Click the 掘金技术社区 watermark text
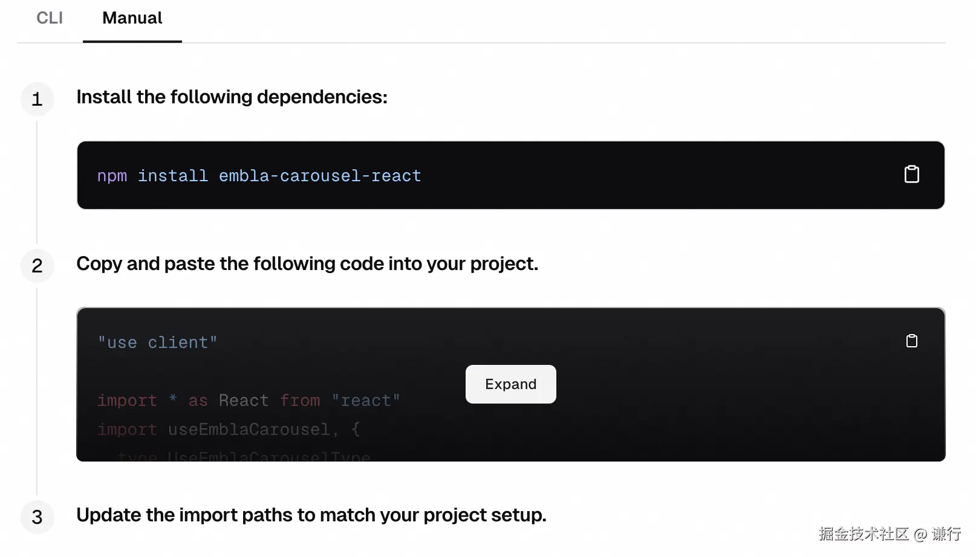This screenshot has width=976, height=557. [x=863, y=534]
